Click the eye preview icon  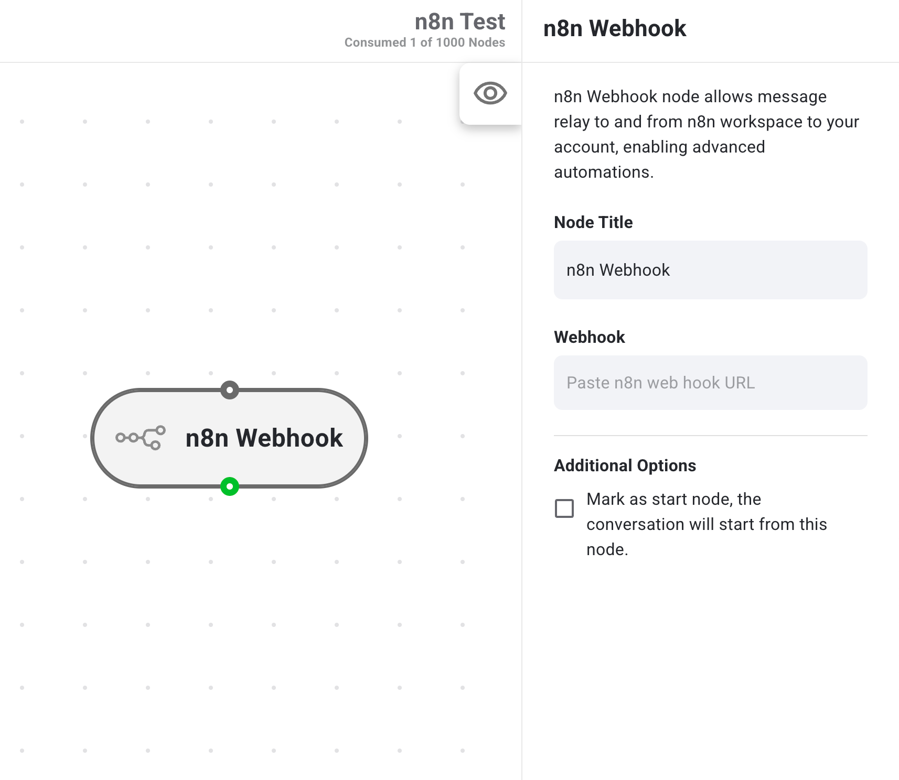click(x=490, y=93)
